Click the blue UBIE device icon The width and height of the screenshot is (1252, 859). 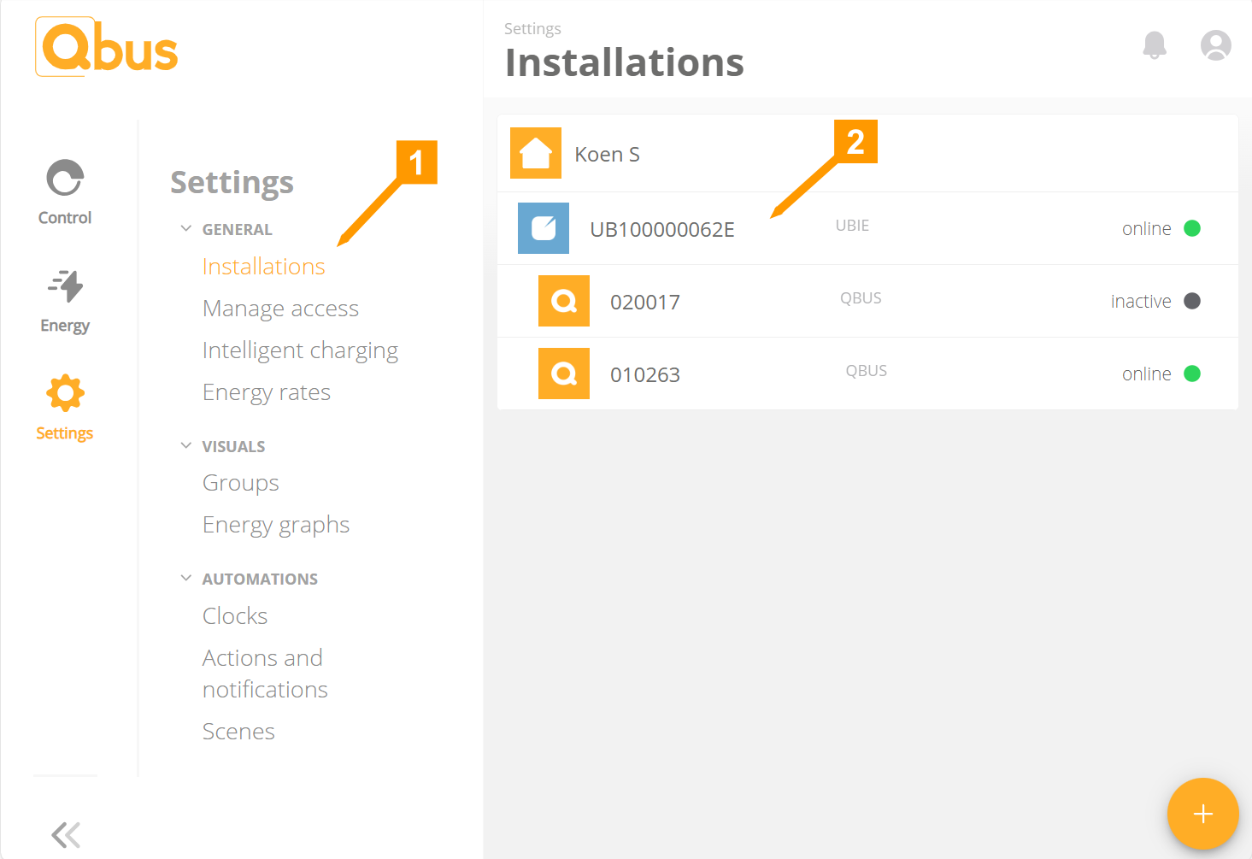pos(544,228)
